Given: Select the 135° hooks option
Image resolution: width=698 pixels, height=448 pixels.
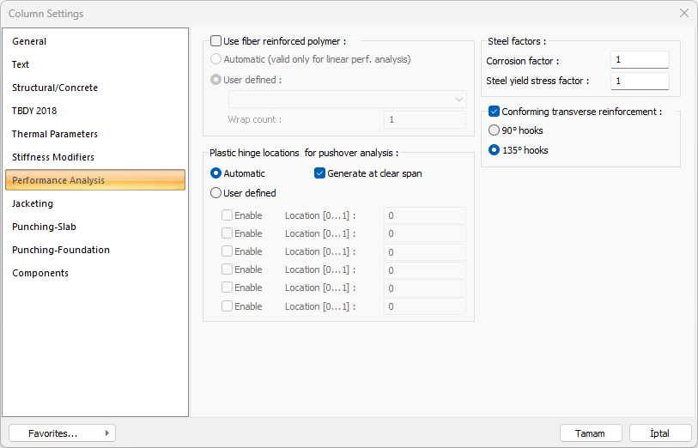Looking at the screenshot, I should tap(494, 150).
